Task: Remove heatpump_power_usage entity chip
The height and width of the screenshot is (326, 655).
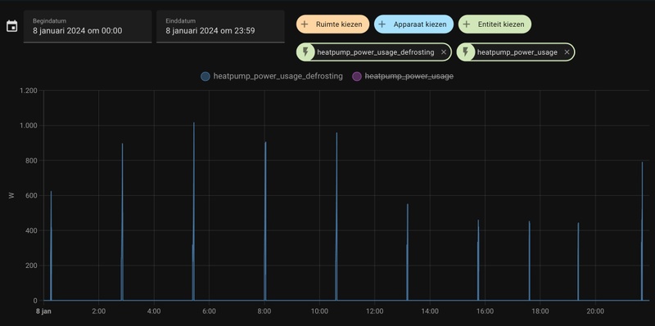Action: (567, 52)
